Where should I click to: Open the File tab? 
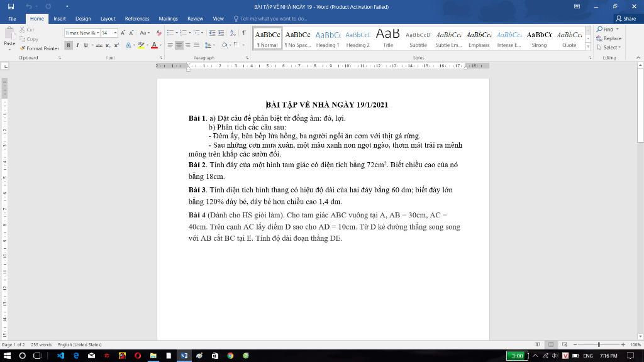point(13,18)
